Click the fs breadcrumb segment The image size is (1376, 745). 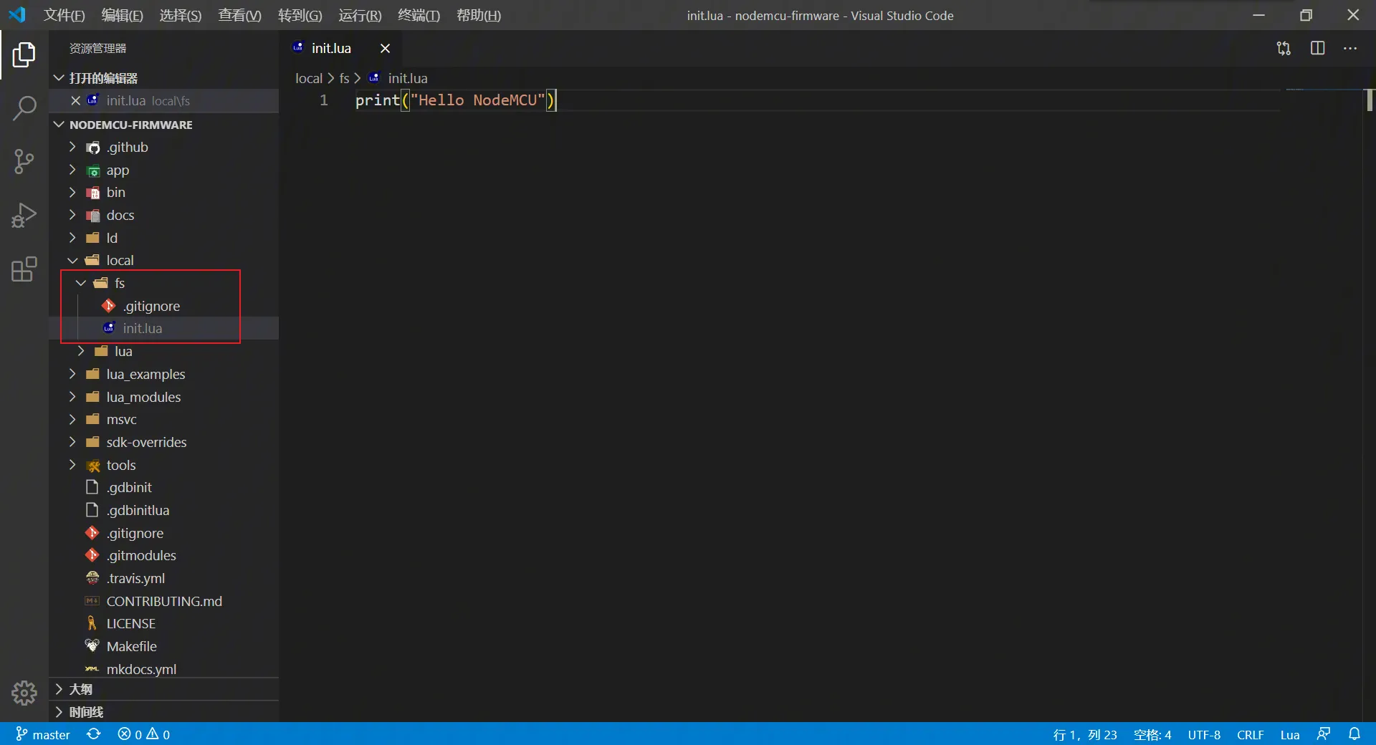click(x=344, y=78)
